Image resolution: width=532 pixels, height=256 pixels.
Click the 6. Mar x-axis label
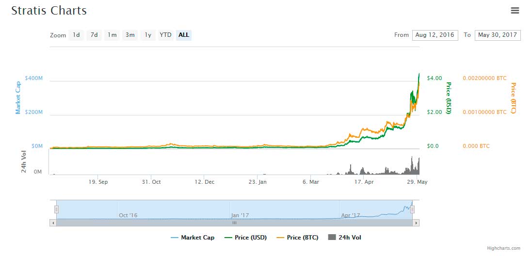(x=310, y=182)
